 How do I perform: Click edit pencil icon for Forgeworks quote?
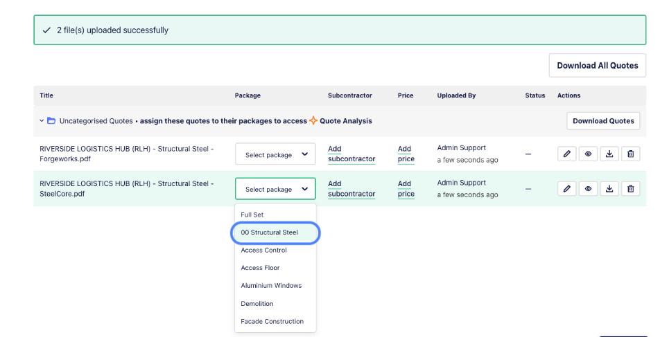[566, 154]
